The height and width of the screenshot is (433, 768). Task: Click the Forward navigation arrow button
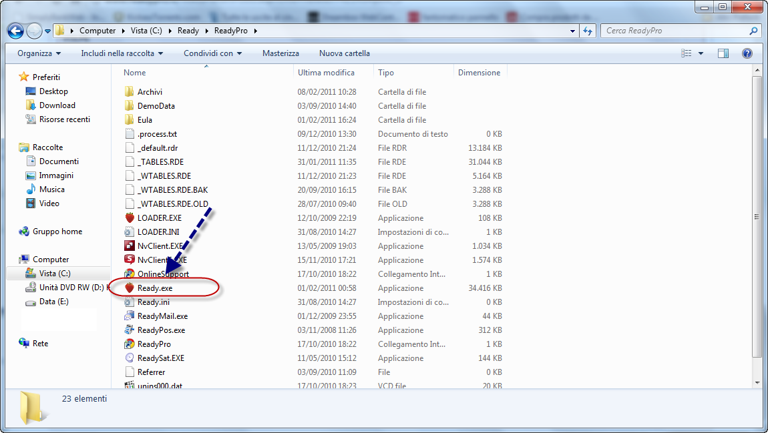(x=34, y=31)
